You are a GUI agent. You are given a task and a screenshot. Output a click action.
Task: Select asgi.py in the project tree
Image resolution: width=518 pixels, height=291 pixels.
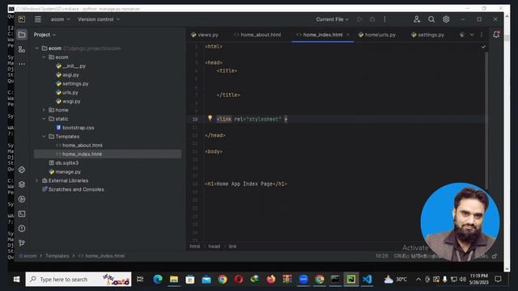(67, 75)
